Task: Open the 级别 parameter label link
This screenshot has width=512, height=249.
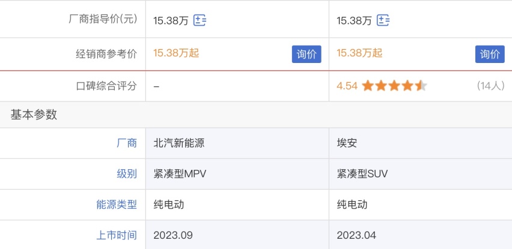Action: coord(127,174)
